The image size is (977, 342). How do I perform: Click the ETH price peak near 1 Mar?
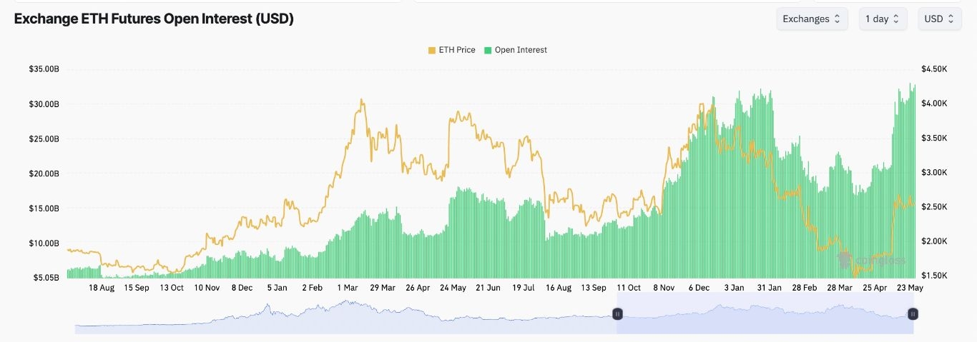(x=362, y=101)
